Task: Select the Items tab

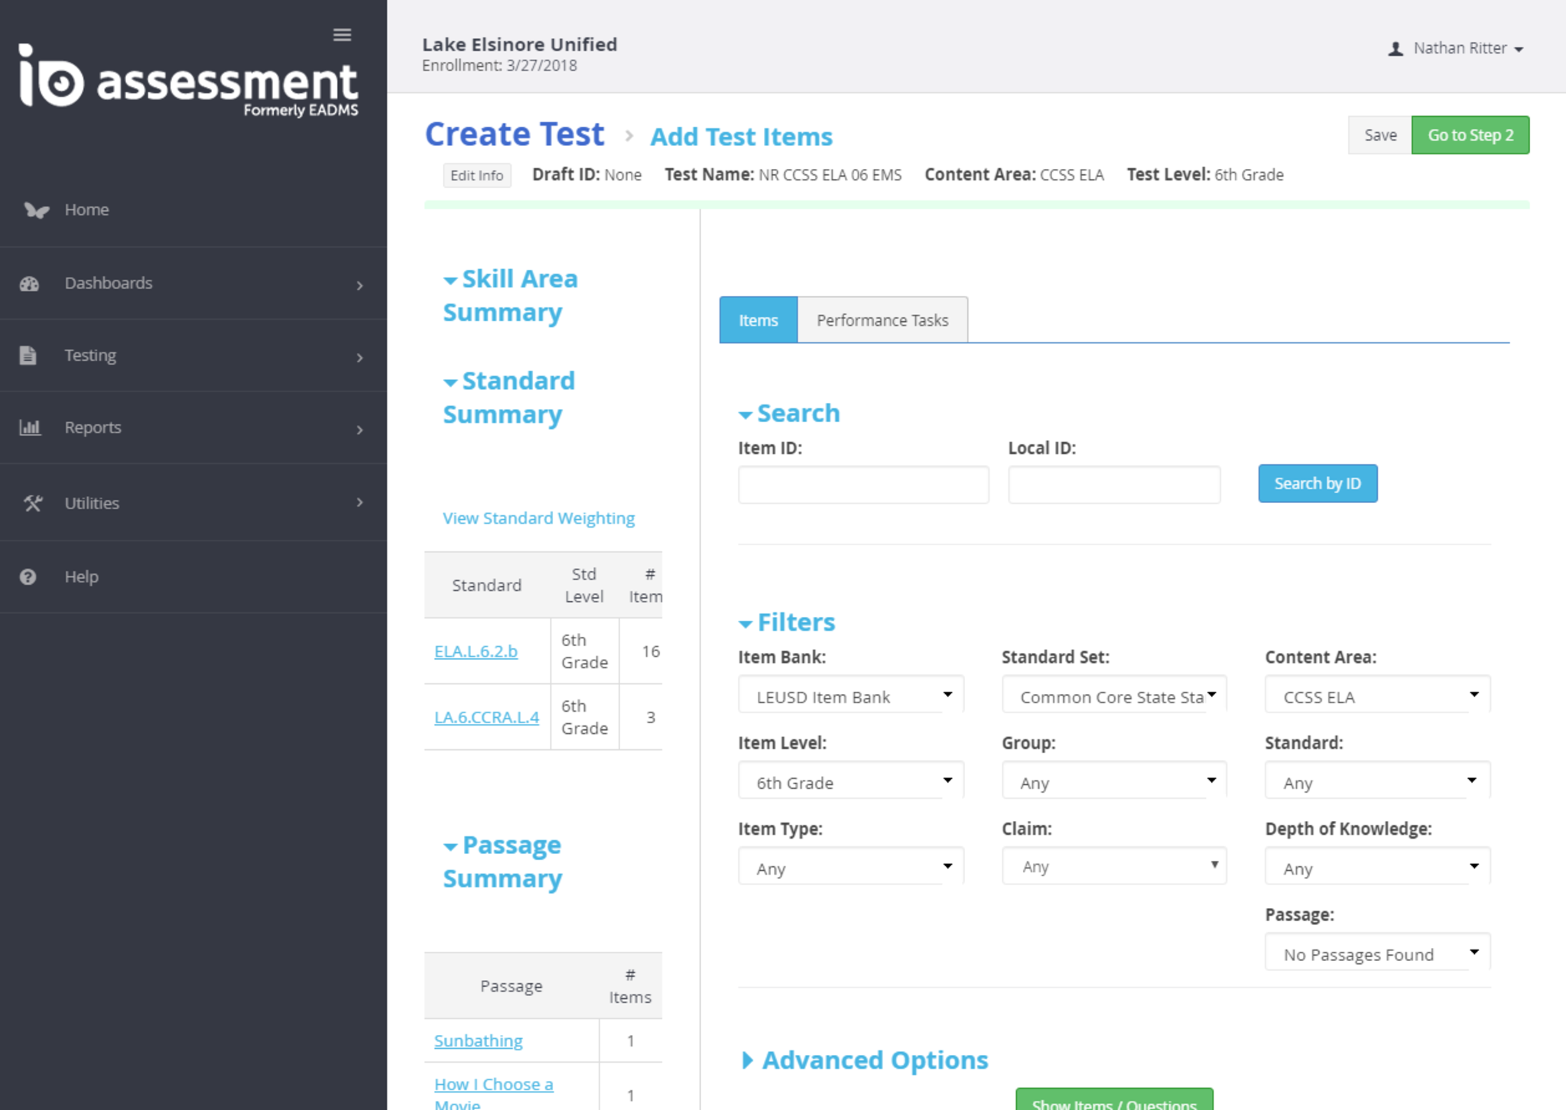Action: pos(758,320)
